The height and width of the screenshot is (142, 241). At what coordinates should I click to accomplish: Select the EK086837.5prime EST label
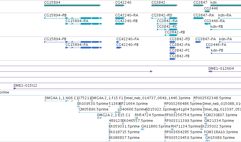pos(124,138)
